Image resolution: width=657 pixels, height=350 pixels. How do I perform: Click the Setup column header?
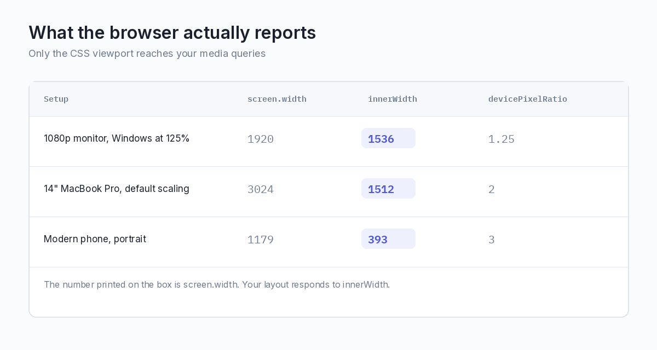tap(56, 99)
